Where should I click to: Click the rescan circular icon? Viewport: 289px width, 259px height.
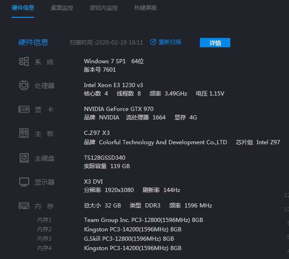tap(153, 42)
